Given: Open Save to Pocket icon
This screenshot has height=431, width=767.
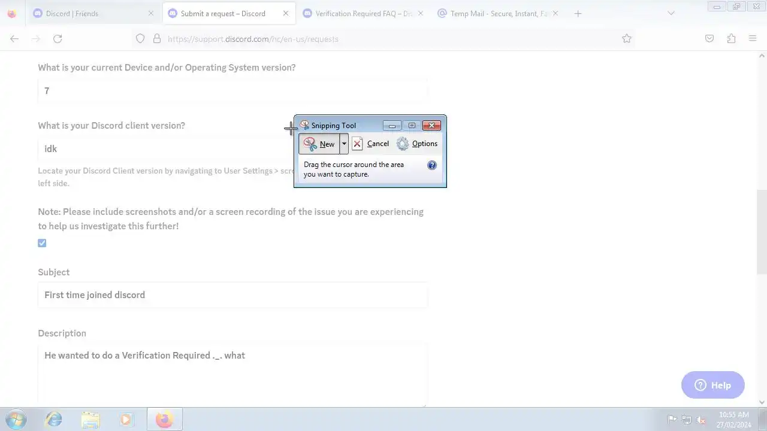Looking at the screenshot, I should click(x=709, y=39).
